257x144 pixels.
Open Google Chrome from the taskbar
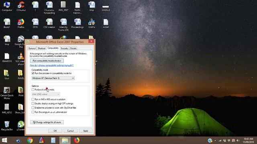(30, 140)
